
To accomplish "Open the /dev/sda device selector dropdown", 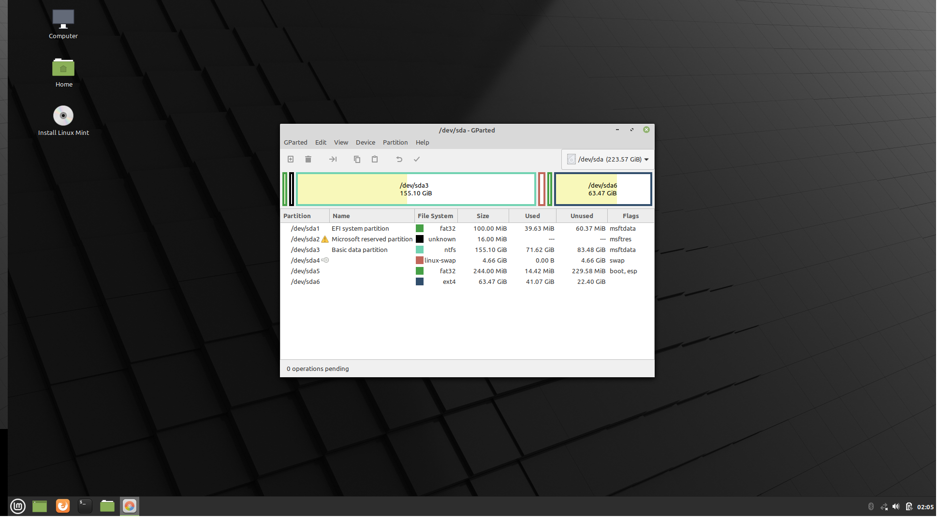I will pyautogui.click(x=608, y=159).
